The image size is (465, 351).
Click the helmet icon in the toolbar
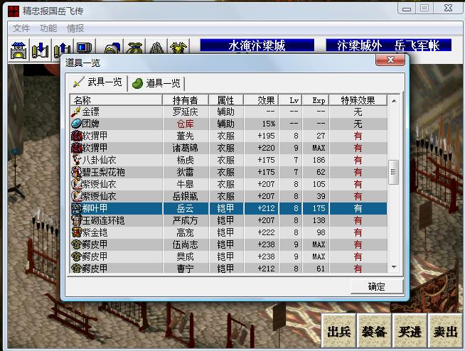coord(112,50)
